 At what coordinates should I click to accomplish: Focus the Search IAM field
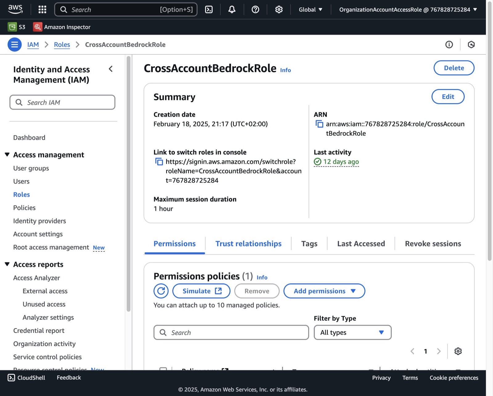pos(62,102)
